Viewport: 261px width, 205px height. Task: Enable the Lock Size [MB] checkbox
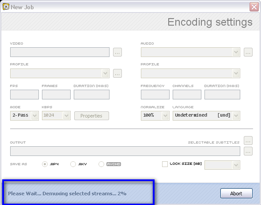coord(165,164)
